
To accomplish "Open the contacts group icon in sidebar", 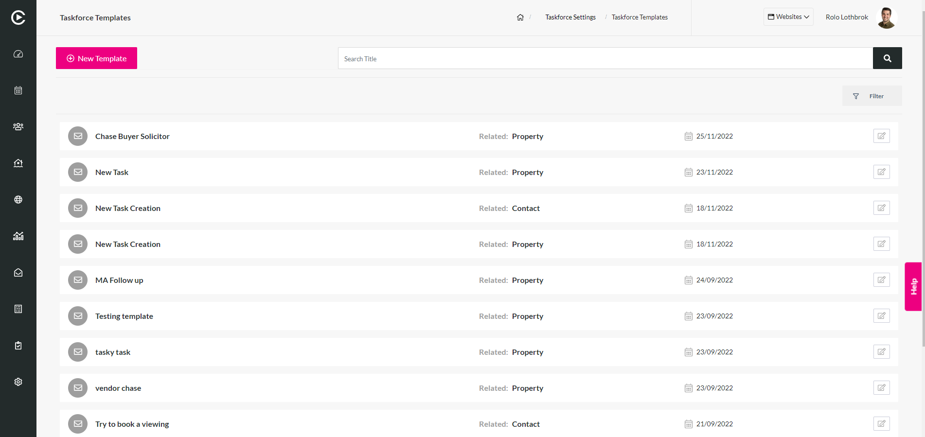I will 18,126.
